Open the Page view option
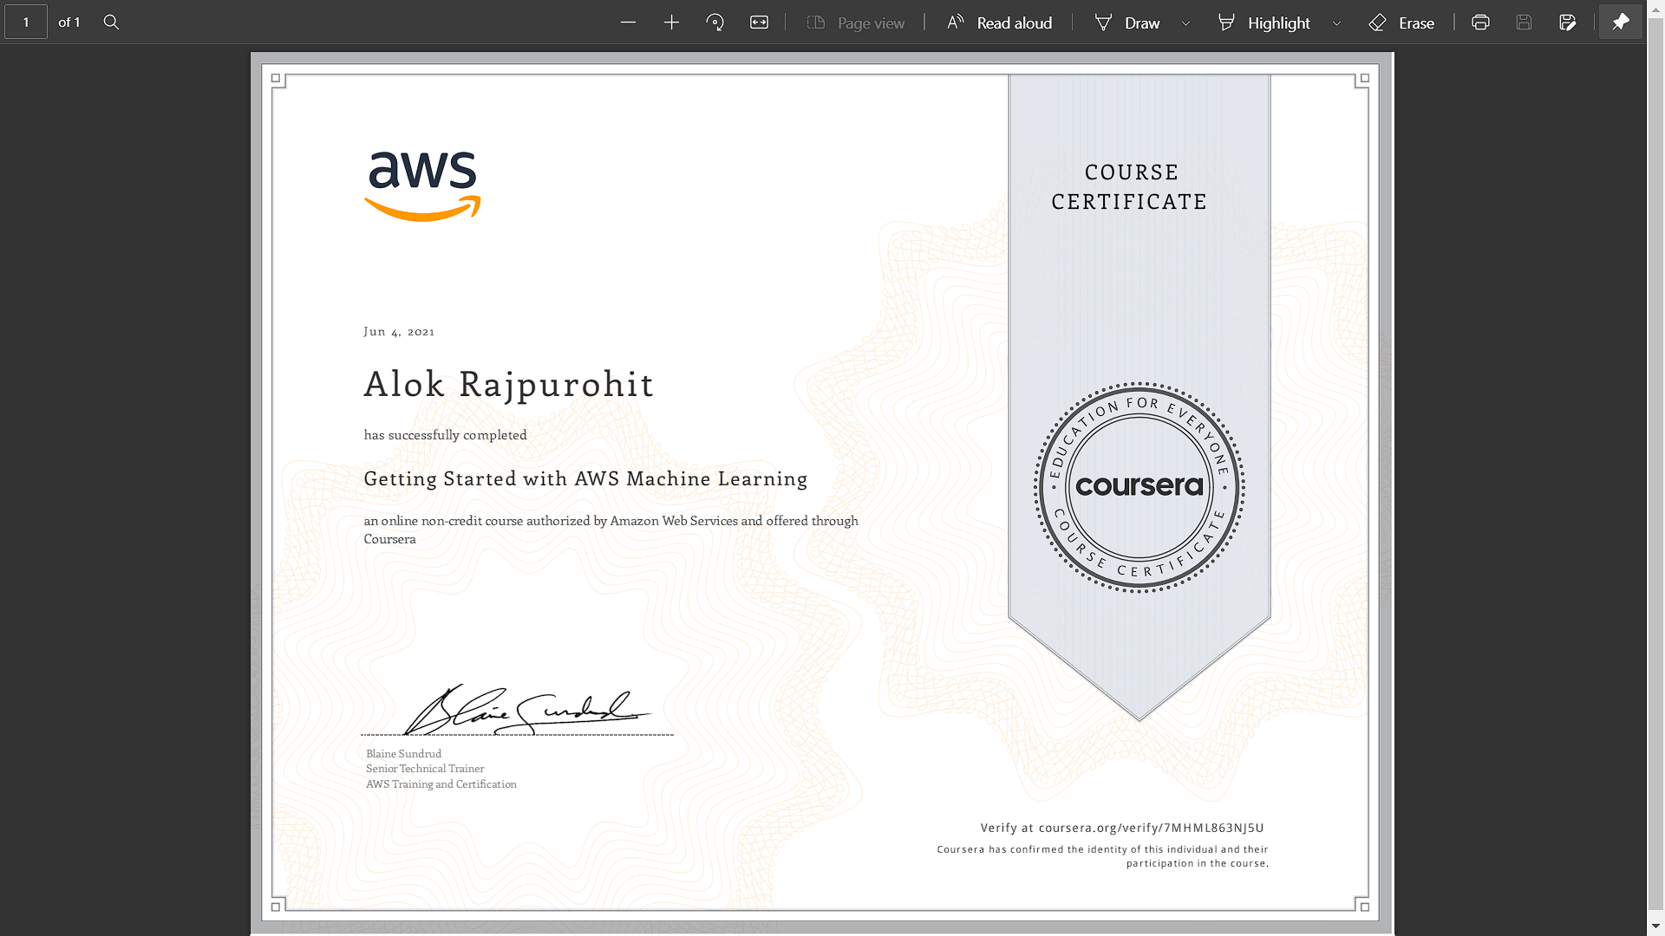This screenshot has height=936, width=1665. point(856,23)
